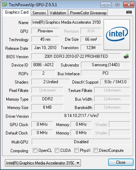The height and width of the screenshot is (170, 136).
Task: Click the Memory Type field DDR2
Action: 47,99
